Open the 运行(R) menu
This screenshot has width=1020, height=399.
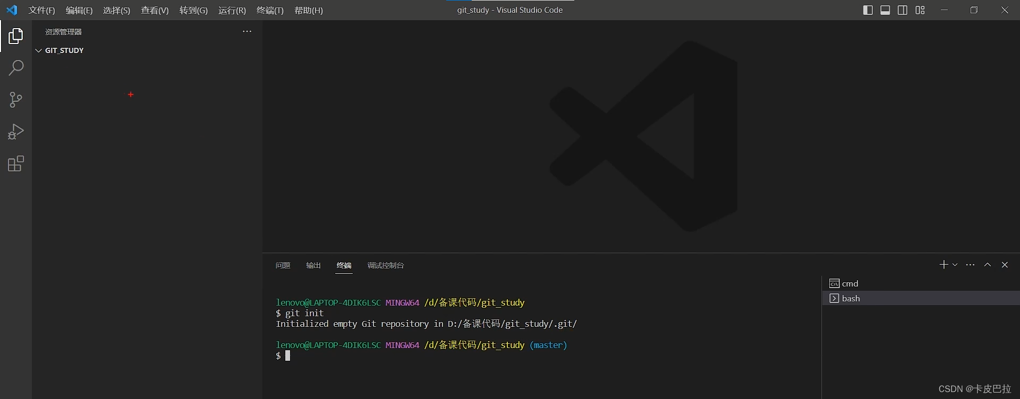232,10
